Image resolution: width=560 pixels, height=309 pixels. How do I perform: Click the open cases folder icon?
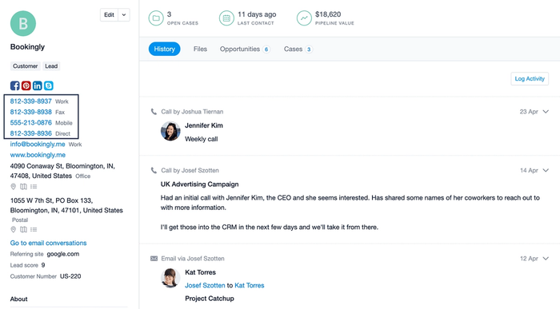tap(156, 18)
